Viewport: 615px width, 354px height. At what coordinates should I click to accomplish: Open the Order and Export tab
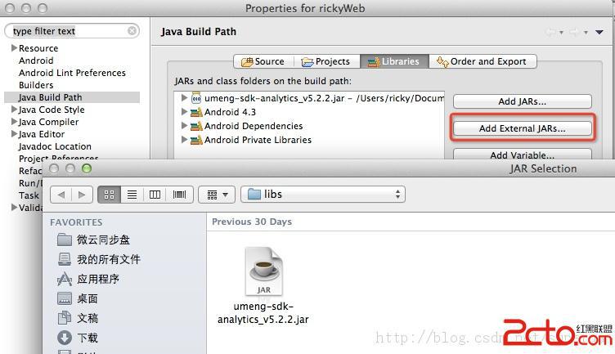click(483, 61)
